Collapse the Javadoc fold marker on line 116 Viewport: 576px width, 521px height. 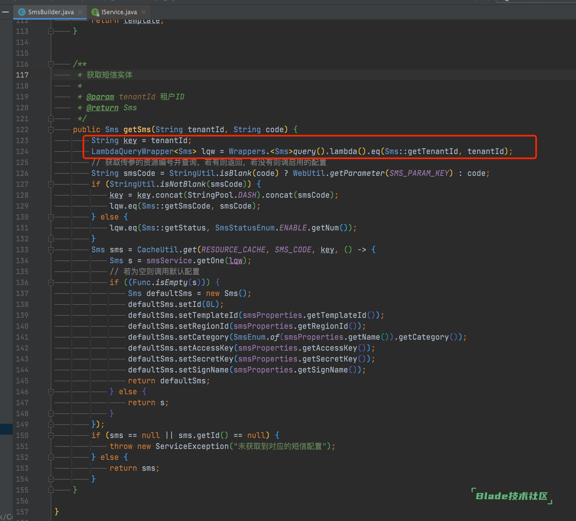click(51, 64)
